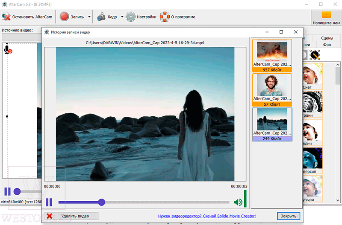Viewport: 342px width, 225px height.
Task: Open Настройки via the gear icon
Action: [131, 17]
